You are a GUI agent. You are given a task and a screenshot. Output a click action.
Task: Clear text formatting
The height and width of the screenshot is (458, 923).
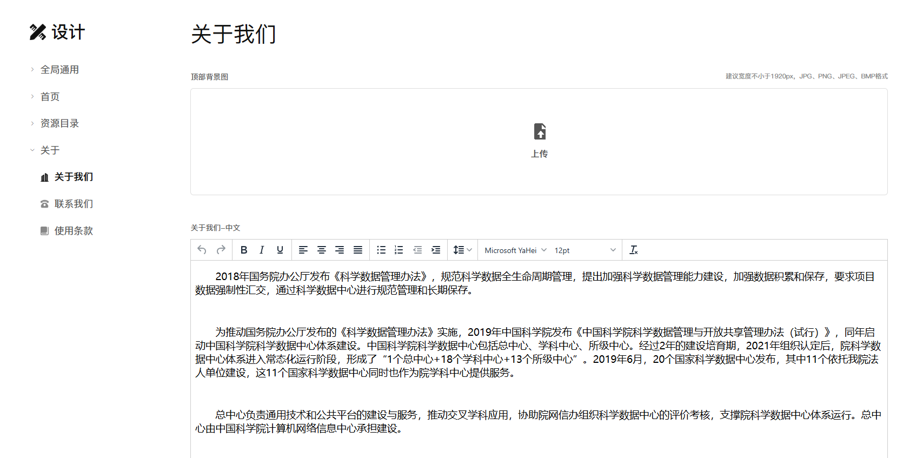(634, 250)
